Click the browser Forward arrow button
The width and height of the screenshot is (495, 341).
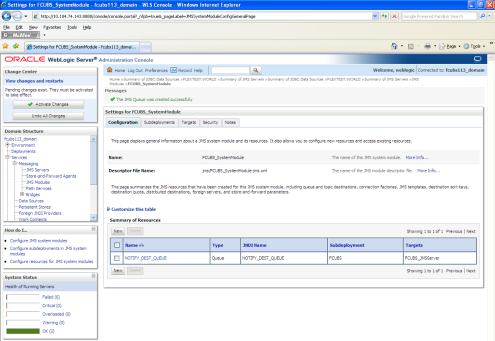[17, 16]
